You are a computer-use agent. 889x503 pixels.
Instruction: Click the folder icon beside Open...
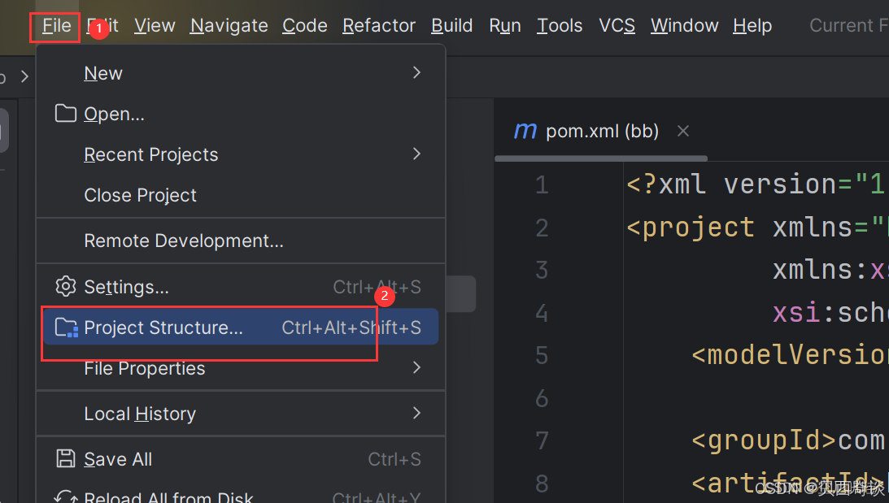pos(66,113)
